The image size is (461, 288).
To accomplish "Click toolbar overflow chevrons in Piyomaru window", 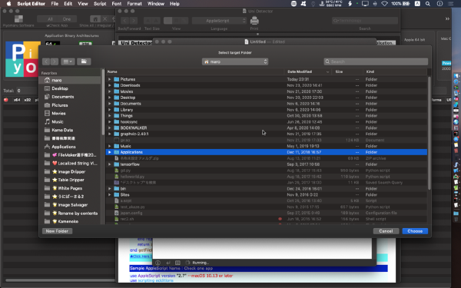I will [x=447, y=18].
